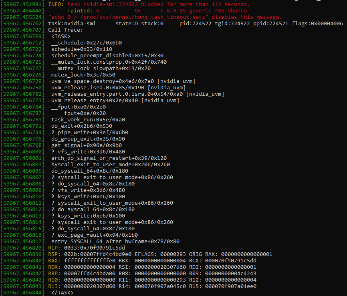Screen dimensions: 347x296
Task: Click the 'task:nvidia-smi state:D' line
Action: point(196,24)
